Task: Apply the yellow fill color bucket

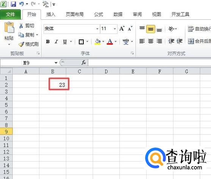Action: 98,42
